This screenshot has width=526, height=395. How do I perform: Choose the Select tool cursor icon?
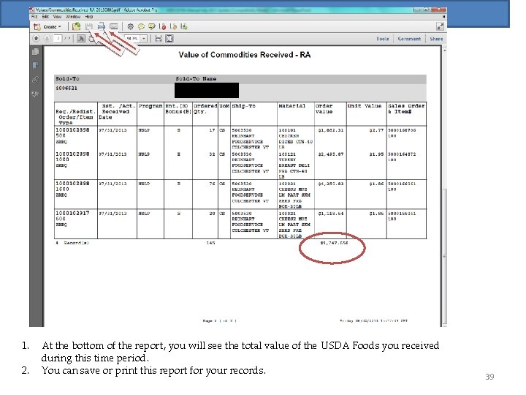click(x=81, y=39)
